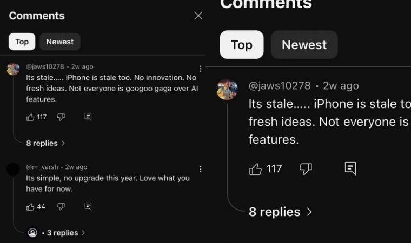Open more options for @m_varsh comment

(x=201, y=169)
